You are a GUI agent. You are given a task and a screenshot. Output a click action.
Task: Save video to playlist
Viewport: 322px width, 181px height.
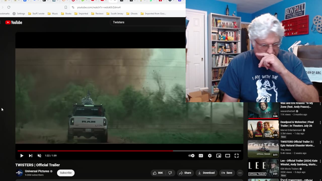pos(227,173)
